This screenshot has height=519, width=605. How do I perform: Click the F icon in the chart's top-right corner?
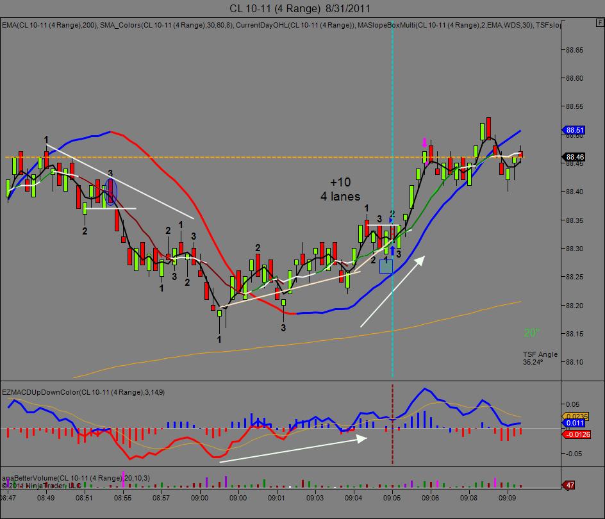(599, 23)
